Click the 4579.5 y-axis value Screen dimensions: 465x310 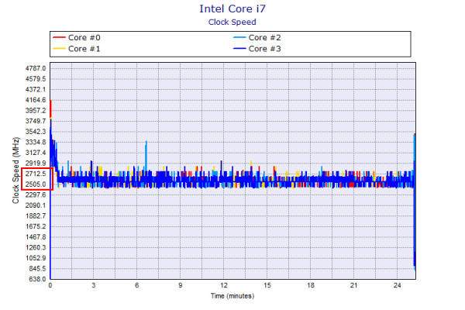coord(36,79)
